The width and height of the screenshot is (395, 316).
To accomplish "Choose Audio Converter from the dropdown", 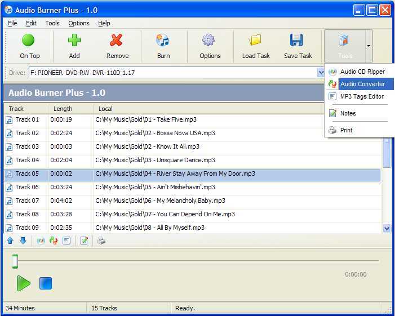I will click(x=360, y=84).
